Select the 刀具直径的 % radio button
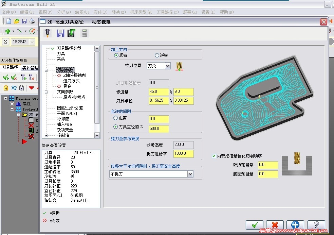This screenshot has width=334, height=235. click(115, 127)
